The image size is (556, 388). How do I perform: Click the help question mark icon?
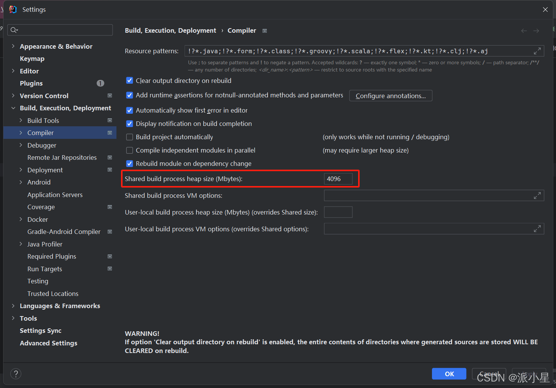[16, 374]
